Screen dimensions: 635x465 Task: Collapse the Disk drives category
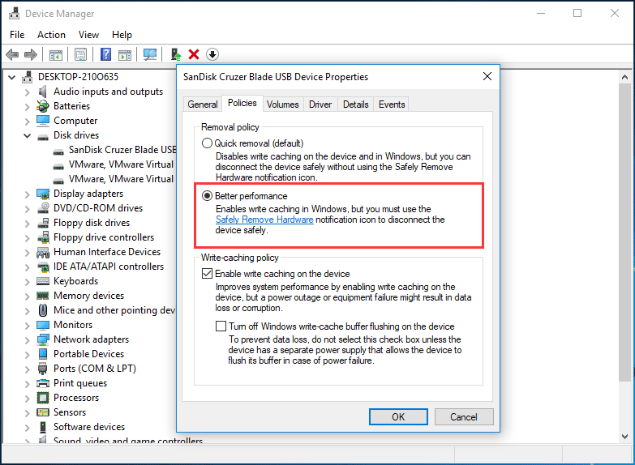pyautogui.click(x=27, y=135)
